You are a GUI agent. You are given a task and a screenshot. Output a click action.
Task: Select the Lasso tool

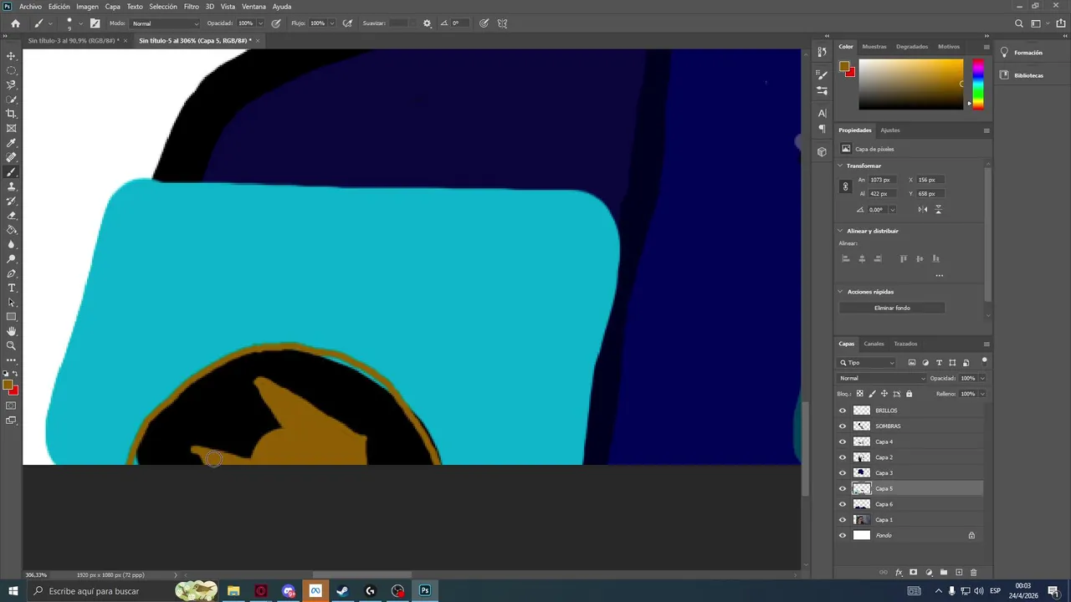point(11,84)
